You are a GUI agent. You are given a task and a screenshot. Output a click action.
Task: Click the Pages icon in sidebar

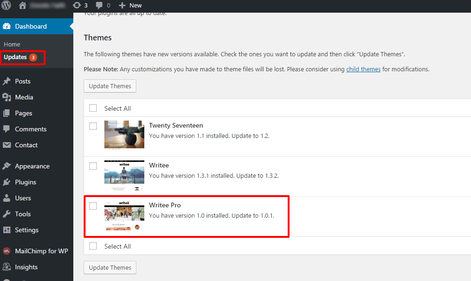[x=7, y=113]
